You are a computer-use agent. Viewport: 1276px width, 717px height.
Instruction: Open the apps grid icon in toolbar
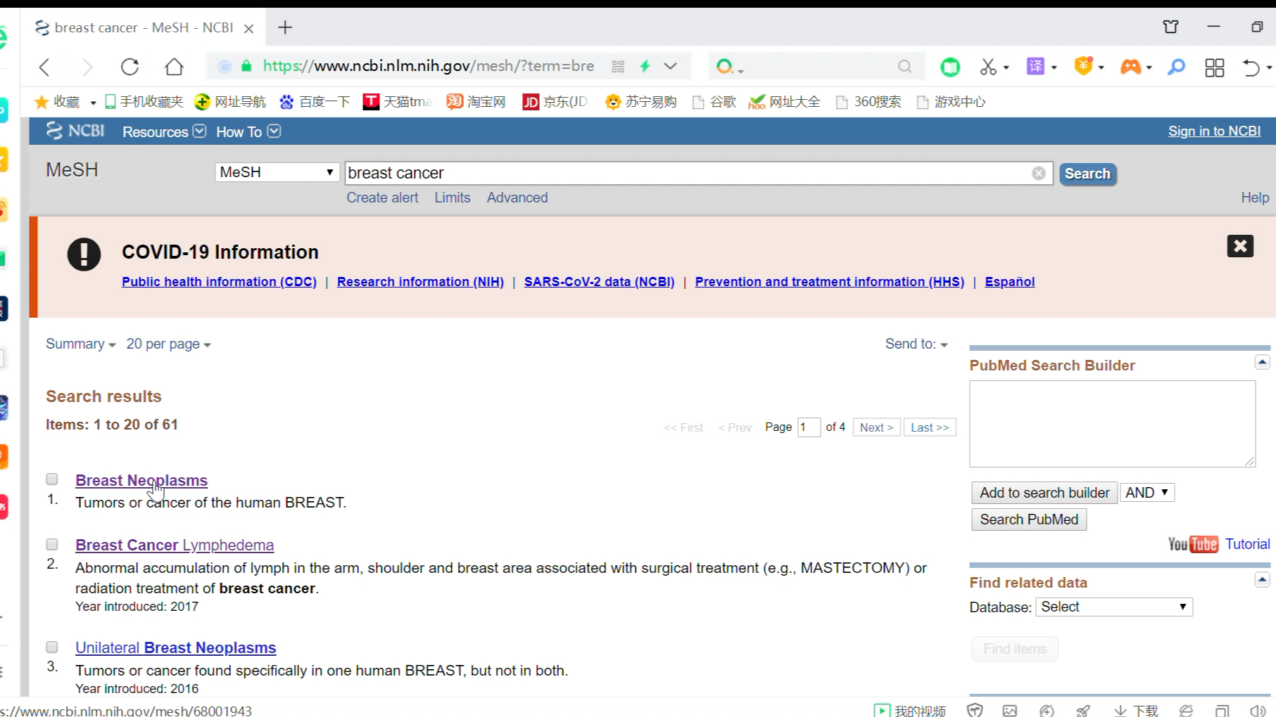click(1215, 67)
